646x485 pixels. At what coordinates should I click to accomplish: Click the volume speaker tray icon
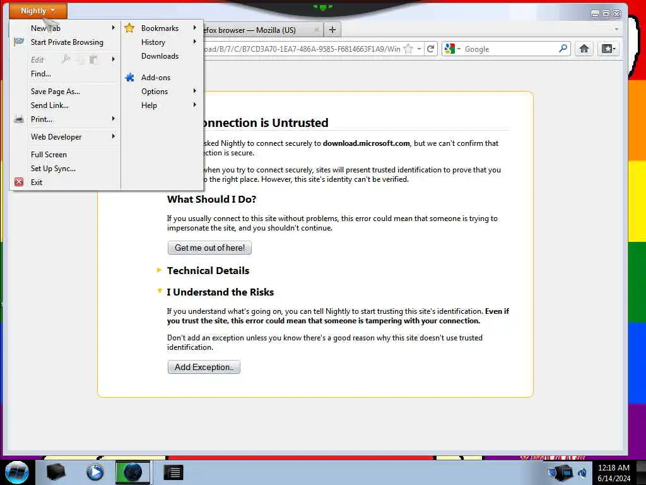(x=583, y=472)
